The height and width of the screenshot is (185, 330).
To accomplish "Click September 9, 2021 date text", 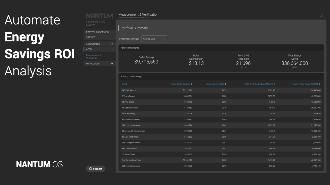I will tap(96, 22).
